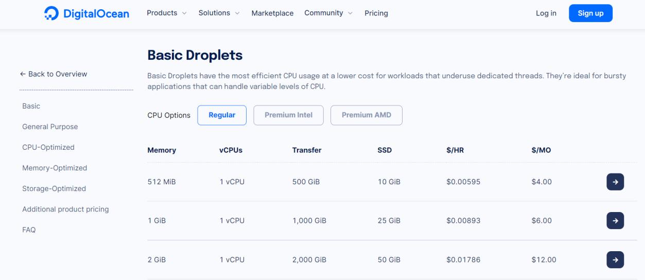Jump to General Purpose section
The width and height of the screenshot is (645, 280).
(x=50, y=127)
